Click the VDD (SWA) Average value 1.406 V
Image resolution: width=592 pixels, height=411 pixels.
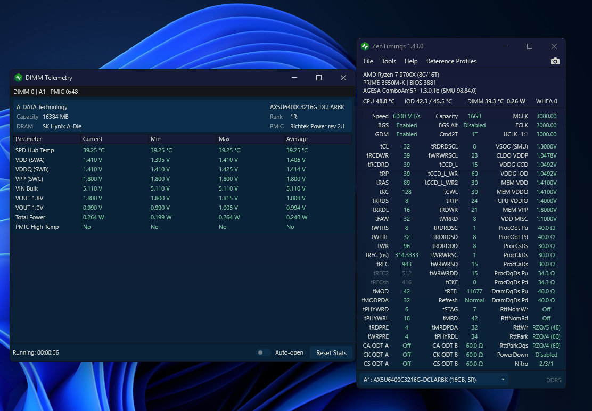coord(296,160)
